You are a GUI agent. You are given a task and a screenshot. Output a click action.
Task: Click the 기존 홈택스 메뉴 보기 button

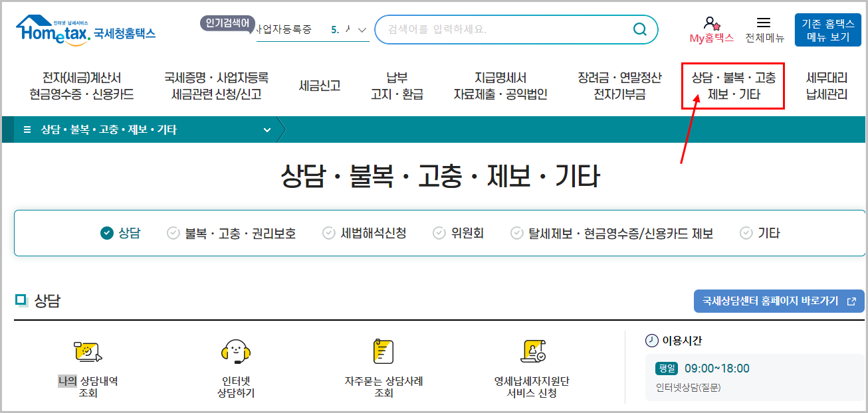pyautogui.click(x=827, y=29)
